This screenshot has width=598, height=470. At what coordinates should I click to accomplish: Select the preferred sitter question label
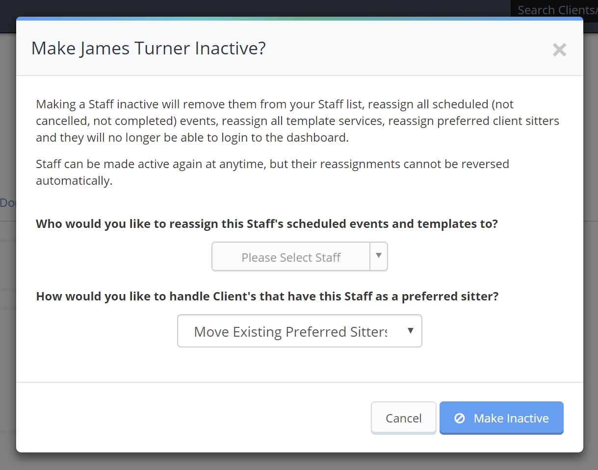click(x=267, y=297)
